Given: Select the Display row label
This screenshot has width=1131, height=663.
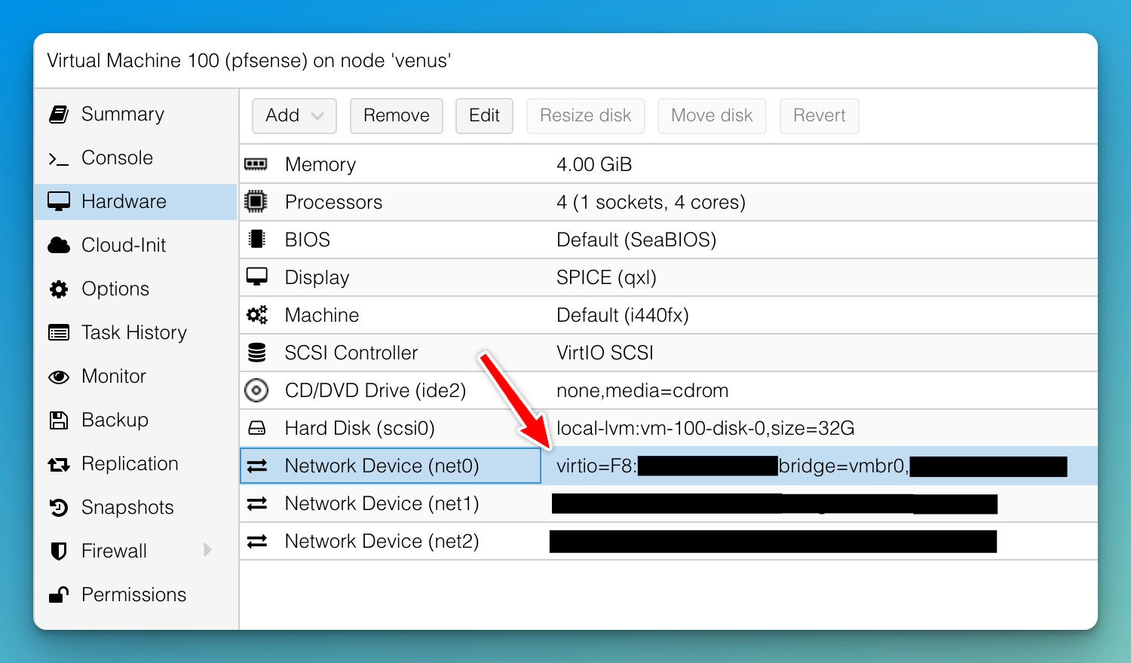Looking at the screenshot, I should (x=317, y=278).
